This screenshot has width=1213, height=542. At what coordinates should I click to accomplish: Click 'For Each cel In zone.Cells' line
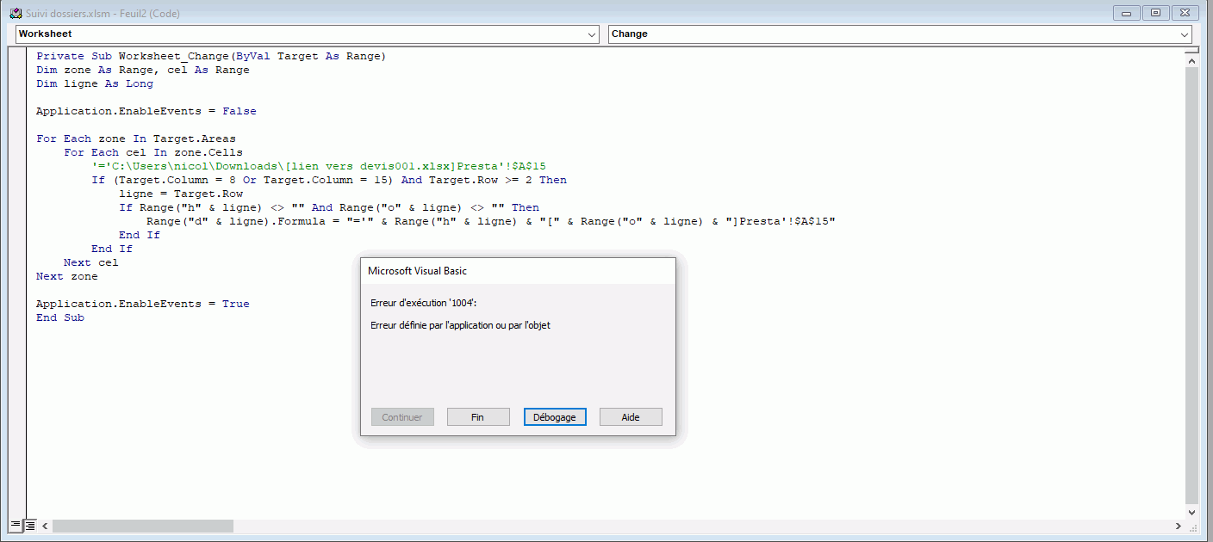[x=153, y=152]
